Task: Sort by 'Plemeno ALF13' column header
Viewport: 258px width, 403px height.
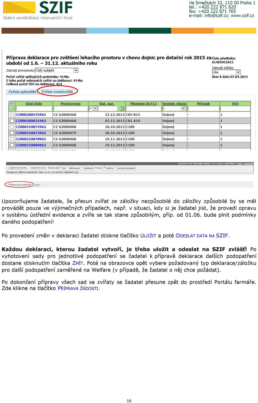Action: (143, 104)
